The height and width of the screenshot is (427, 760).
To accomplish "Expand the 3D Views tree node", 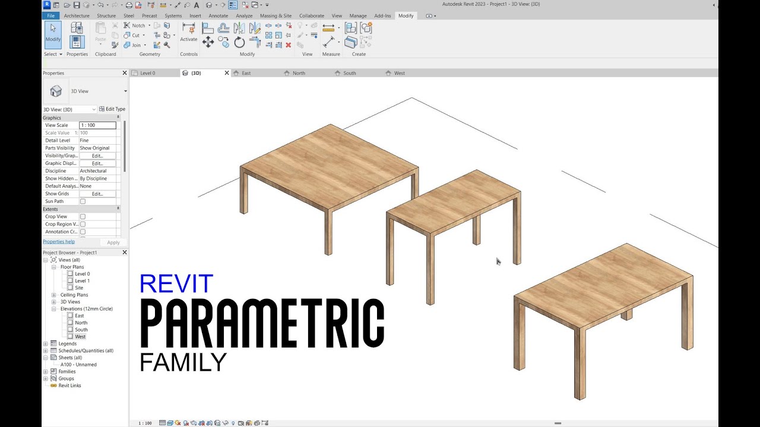I will 53,302.
